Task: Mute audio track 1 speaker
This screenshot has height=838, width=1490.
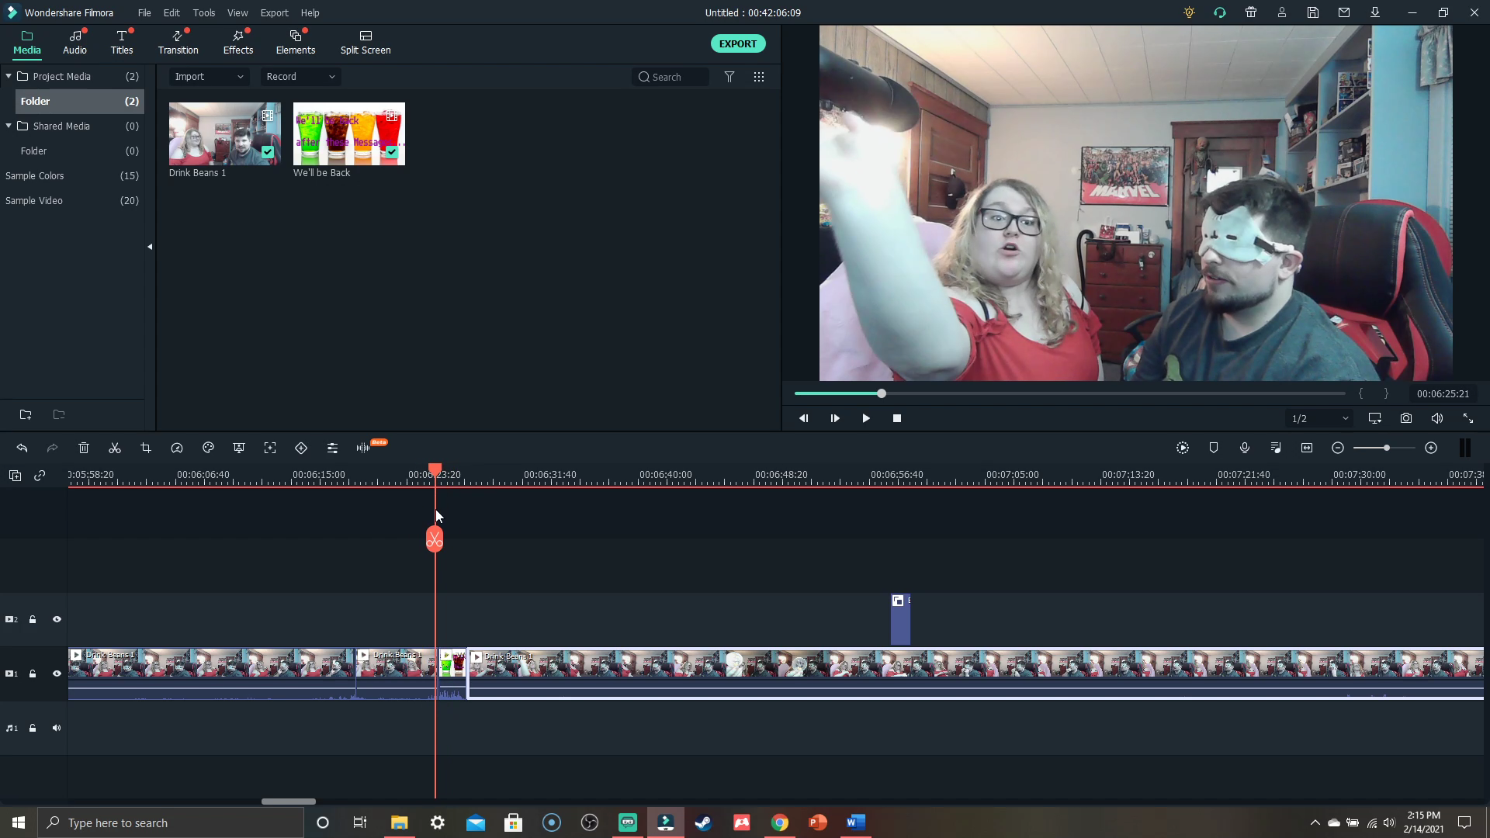Action: [x=57, y=728]
